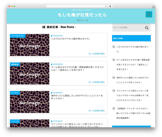The height and width of the screenshot is (137, 162).
Task: Click the browser new tab plus button
Action: tap(154, 7)
